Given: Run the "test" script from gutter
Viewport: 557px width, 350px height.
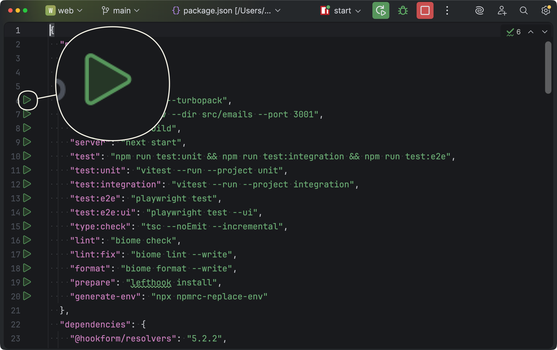Looking at the screenshot, I should coord(27,156).
